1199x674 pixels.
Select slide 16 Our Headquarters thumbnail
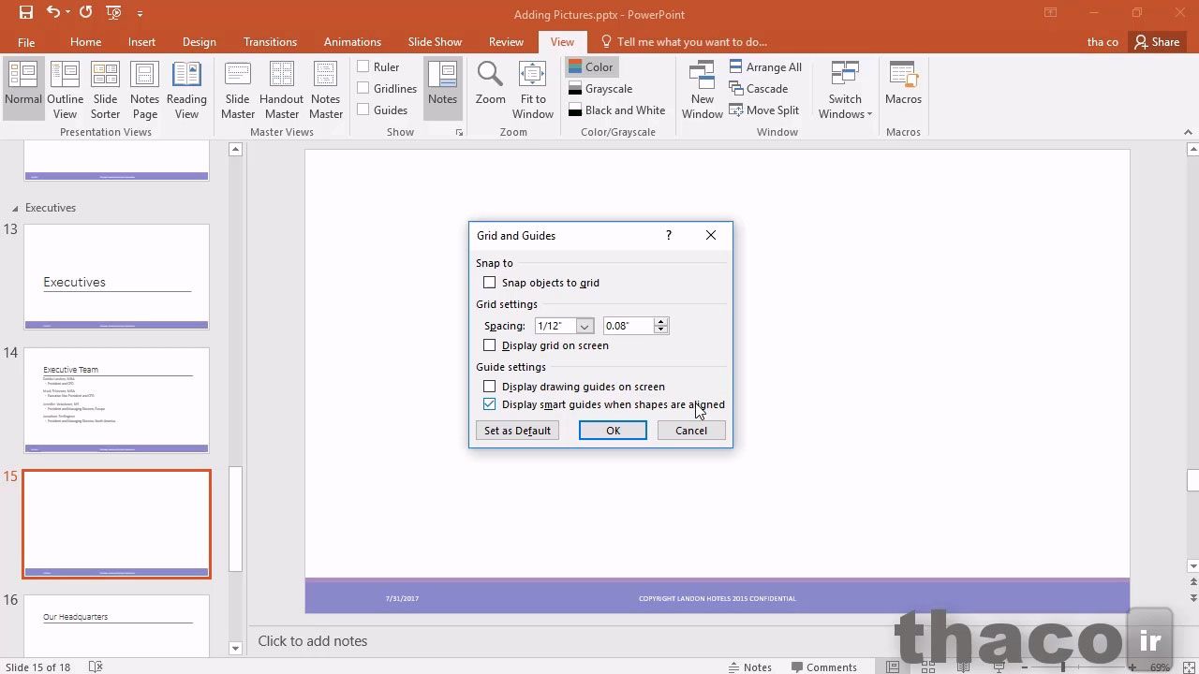click(x=116, y=625)
